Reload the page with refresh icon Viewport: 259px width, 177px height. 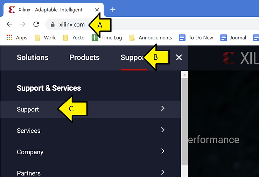[x=36, y=24]
